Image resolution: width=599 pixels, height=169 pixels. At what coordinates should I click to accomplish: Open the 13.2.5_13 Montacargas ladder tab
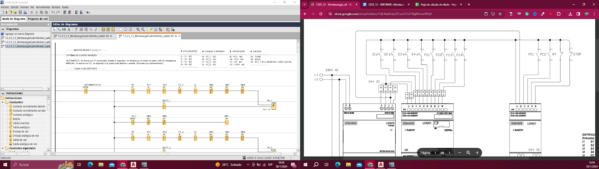pos(84,36)
